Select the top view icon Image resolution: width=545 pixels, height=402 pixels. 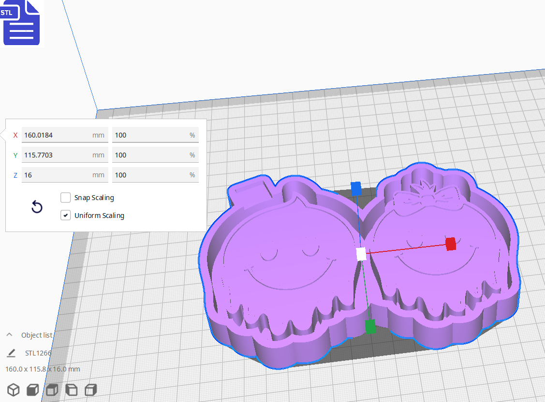(51, 389)
